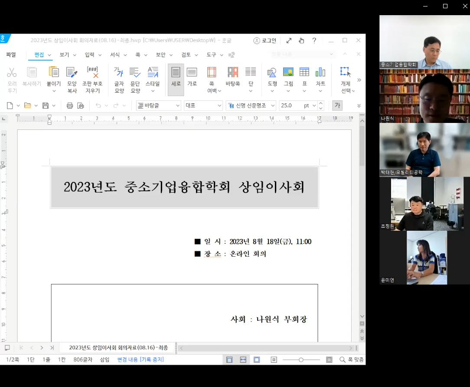
Task: Expand the Style (스타일) dropdown arrow
Action: tap(153, 91)
